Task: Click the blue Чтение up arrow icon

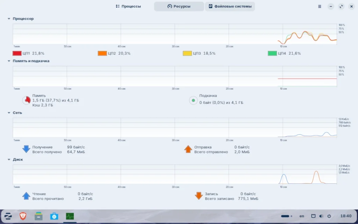Action: tap(26, 196)
